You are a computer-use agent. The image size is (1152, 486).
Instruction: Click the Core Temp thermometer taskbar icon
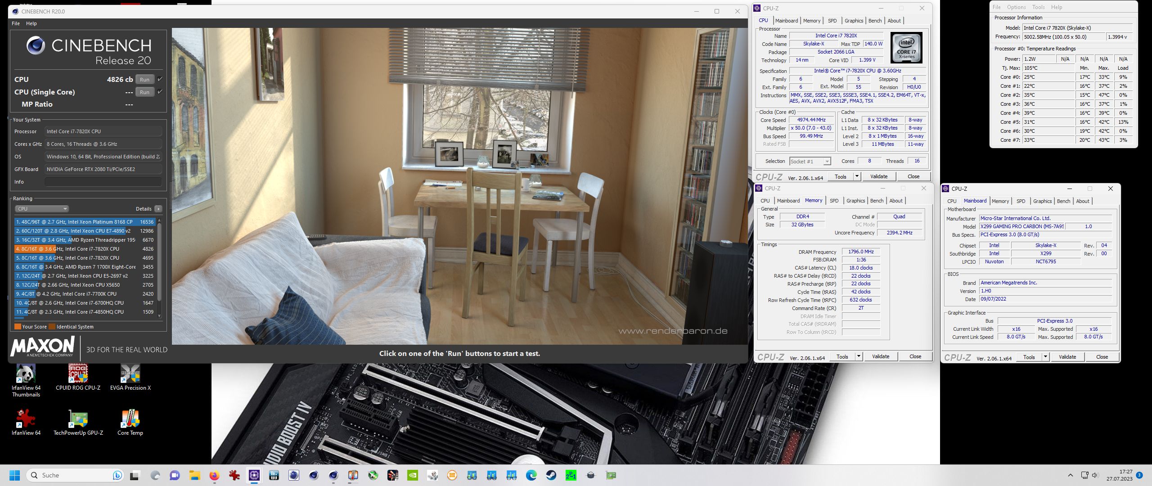point(353,475)
